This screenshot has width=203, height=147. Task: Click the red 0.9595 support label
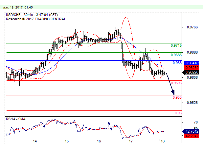(x=176, y=83)
